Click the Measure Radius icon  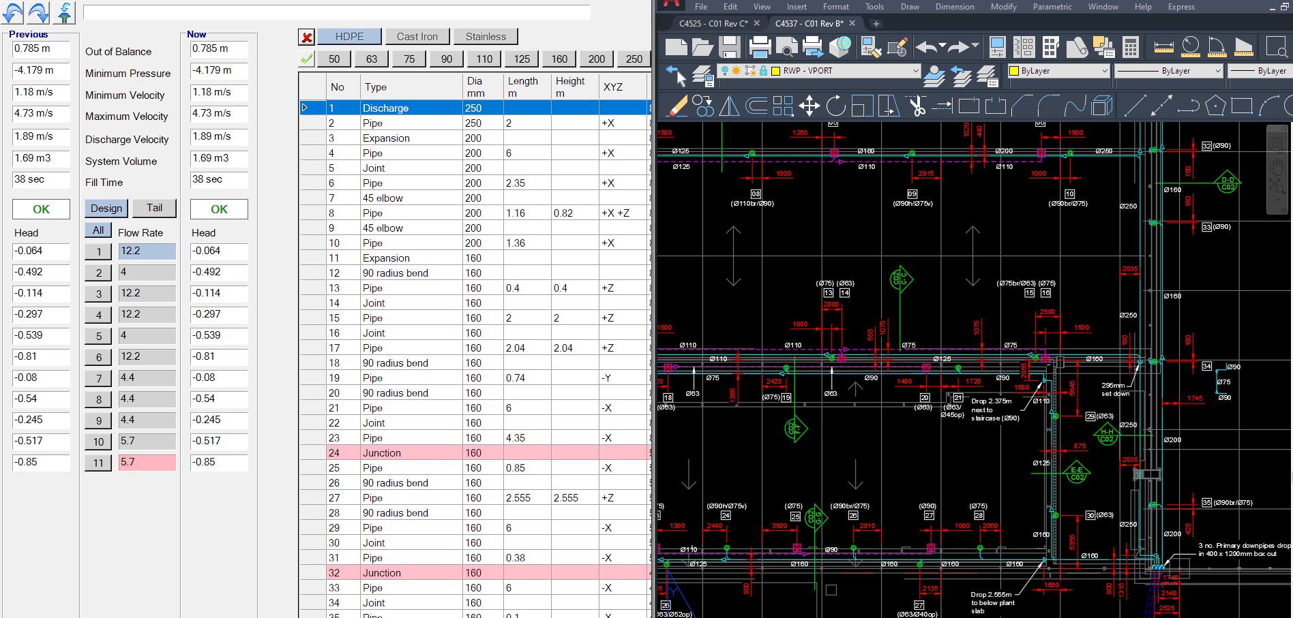coord(1190,46)
